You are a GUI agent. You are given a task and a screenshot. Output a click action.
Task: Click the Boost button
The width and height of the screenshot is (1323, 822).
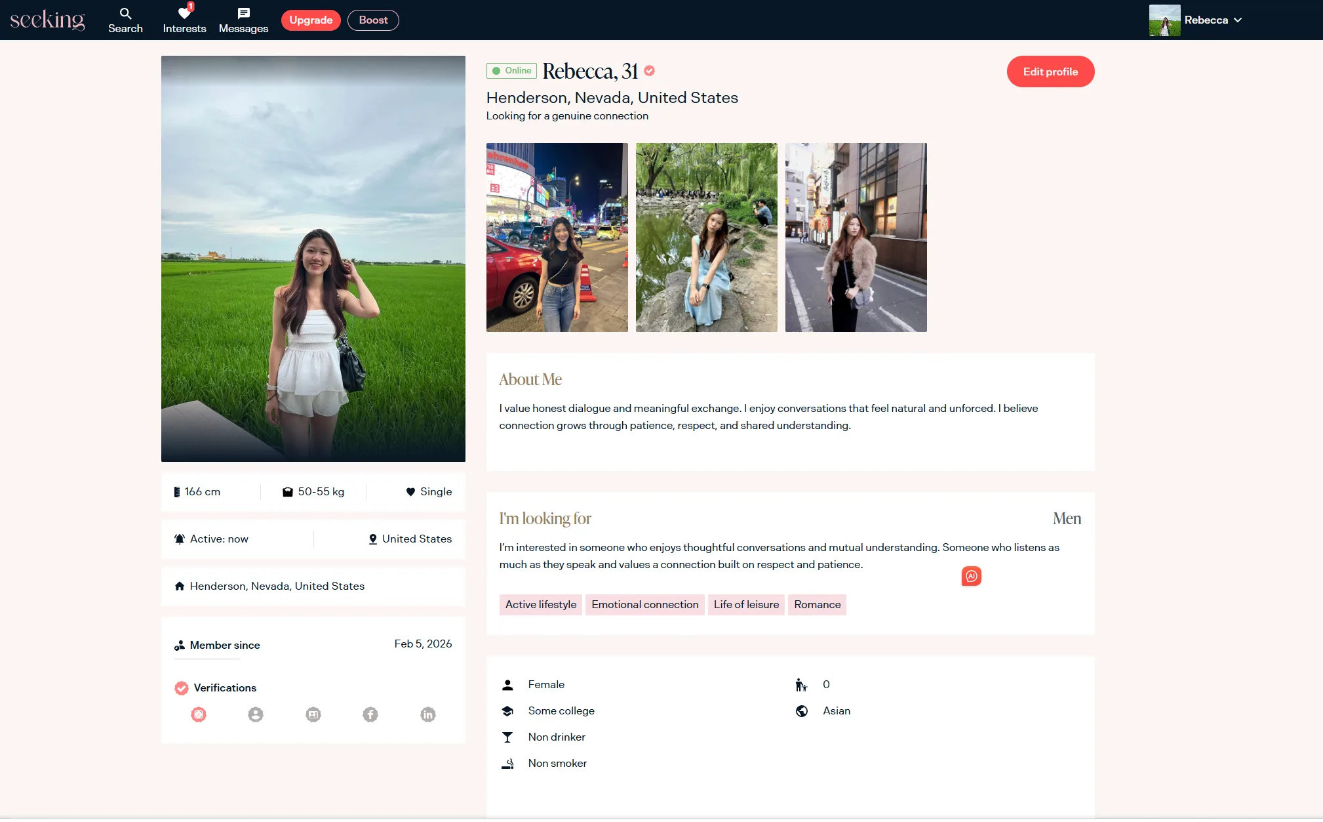[373, 20]
